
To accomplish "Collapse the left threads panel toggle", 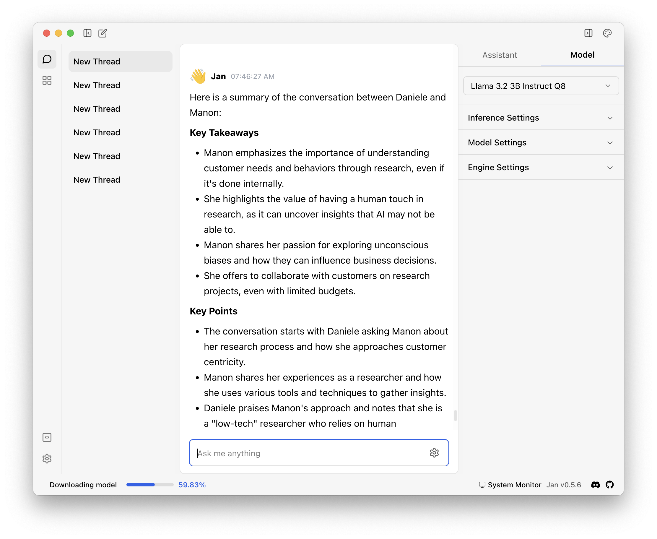I will coord(87,33).
